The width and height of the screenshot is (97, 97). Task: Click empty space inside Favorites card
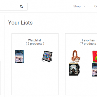(81, 85)
